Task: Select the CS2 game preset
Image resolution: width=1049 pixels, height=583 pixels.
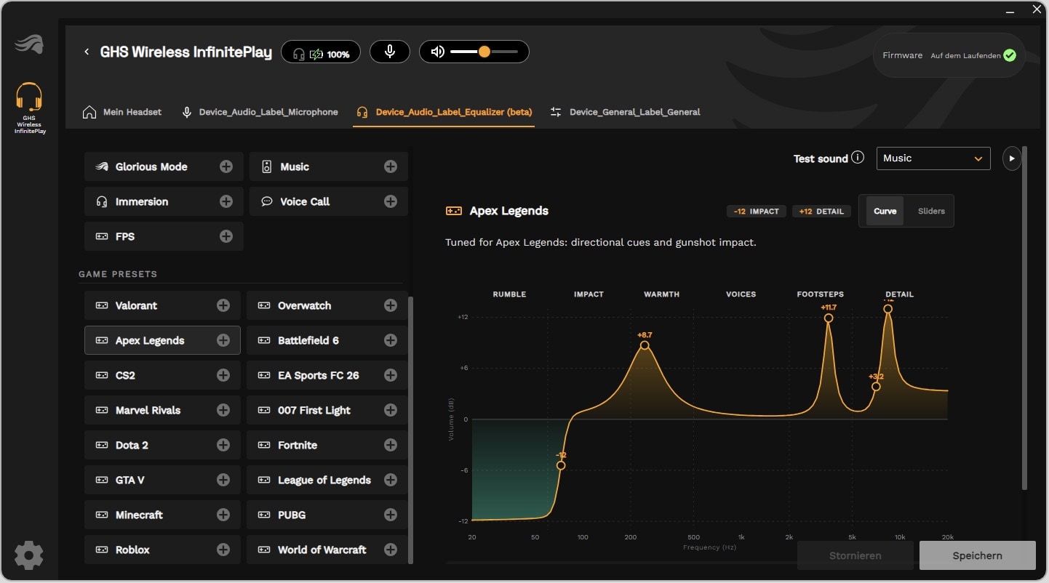Action: click(x=162, y=375)
